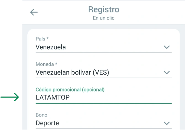
Task: Click the green underline below the promo code
Action: 104,103
